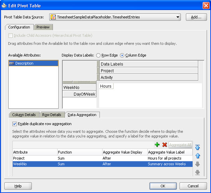Screen dimensions: 211x193
Task: Select the Column Edge radio button
Action: [122, 55]
